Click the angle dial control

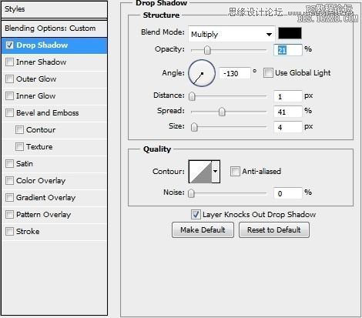pyautogui.click(x=202, y=73)
